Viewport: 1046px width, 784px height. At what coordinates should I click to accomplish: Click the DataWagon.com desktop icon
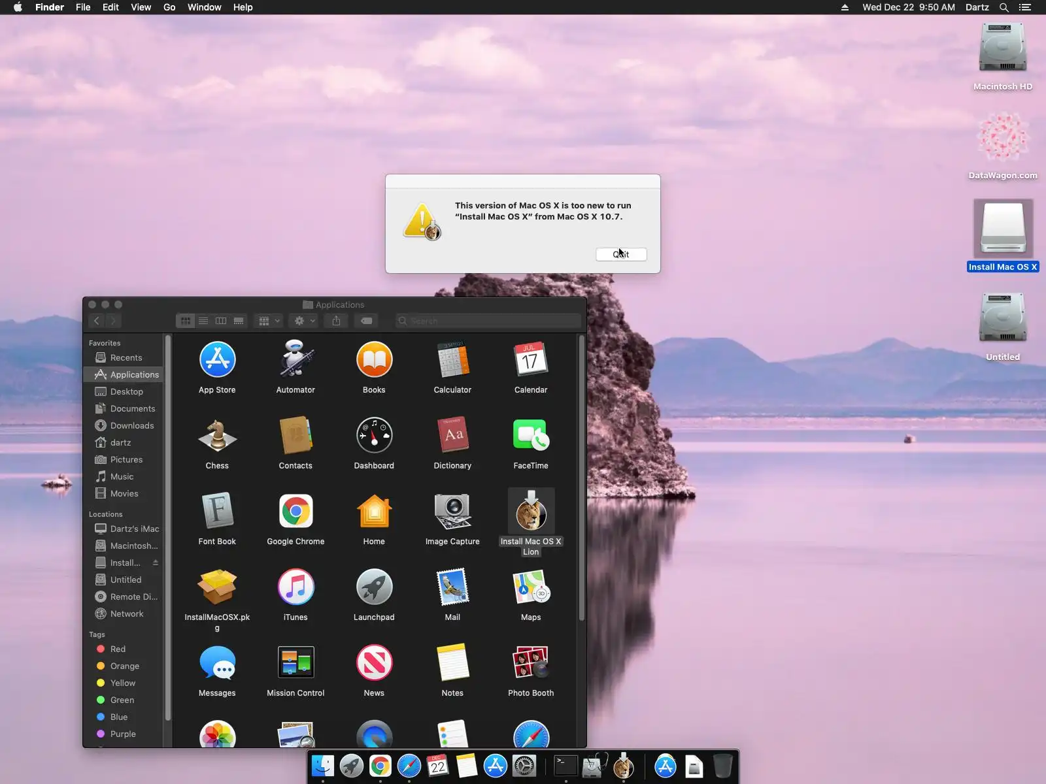(1003, 137)
